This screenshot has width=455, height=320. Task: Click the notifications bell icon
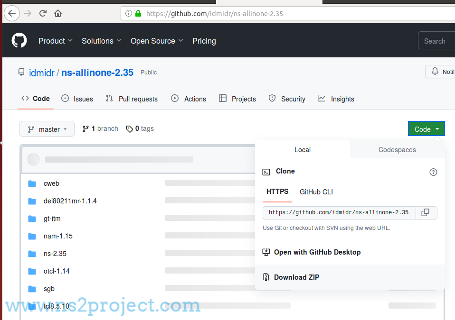(435, 71)
